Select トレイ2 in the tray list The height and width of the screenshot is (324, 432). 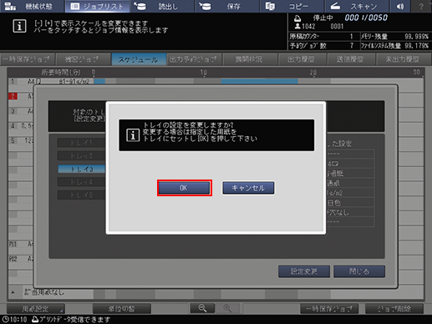pos(81,156)
